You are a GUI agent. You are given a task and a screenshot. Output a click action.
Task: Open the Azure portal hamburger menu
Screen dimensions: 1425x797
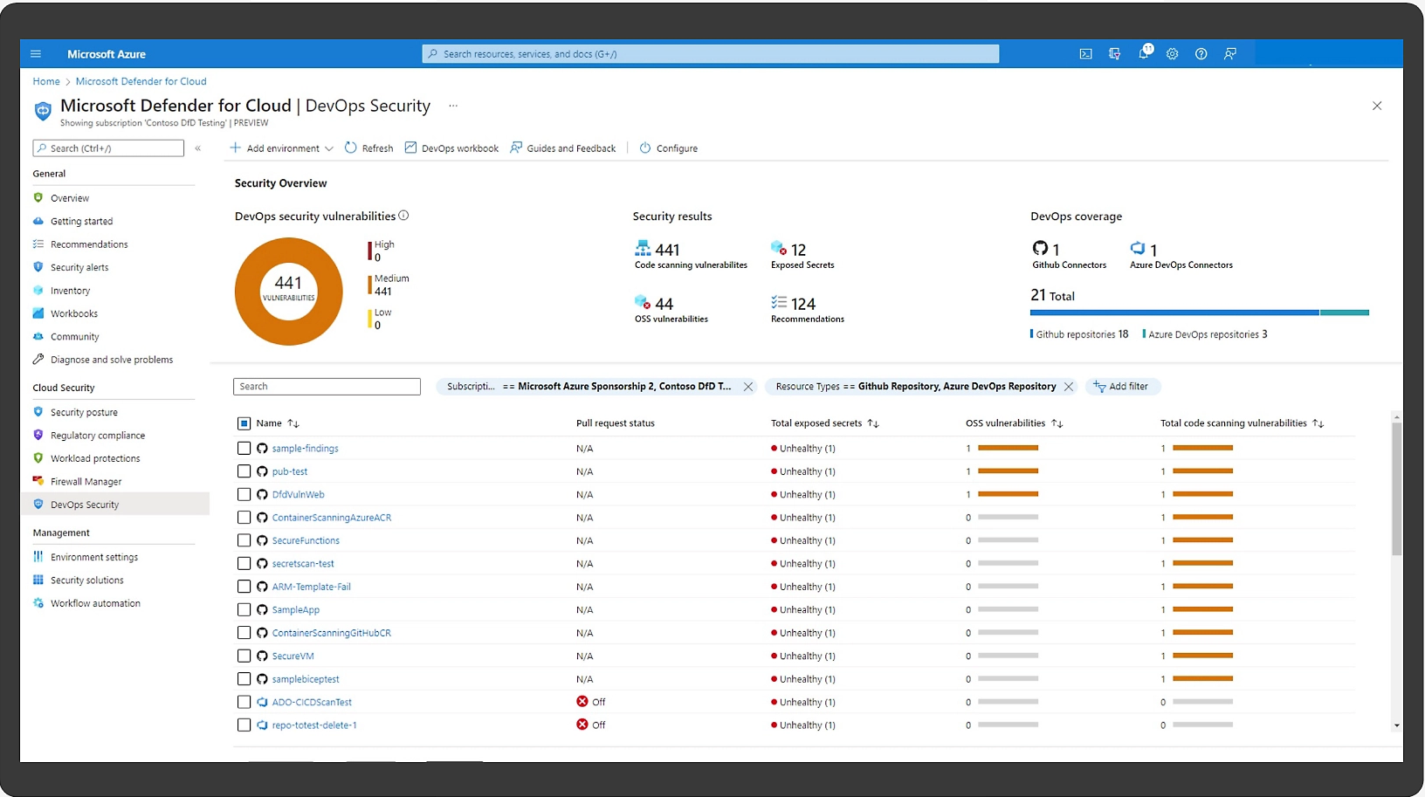36,54
